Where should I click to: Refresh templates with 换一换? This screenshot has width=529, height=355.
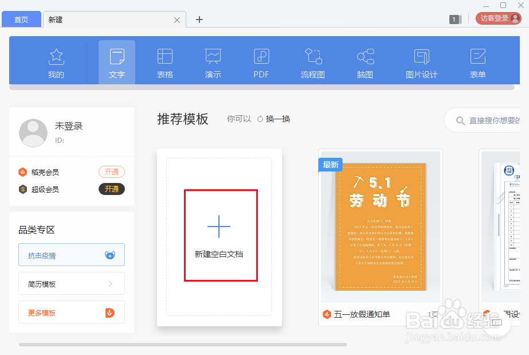coord(278,119)
